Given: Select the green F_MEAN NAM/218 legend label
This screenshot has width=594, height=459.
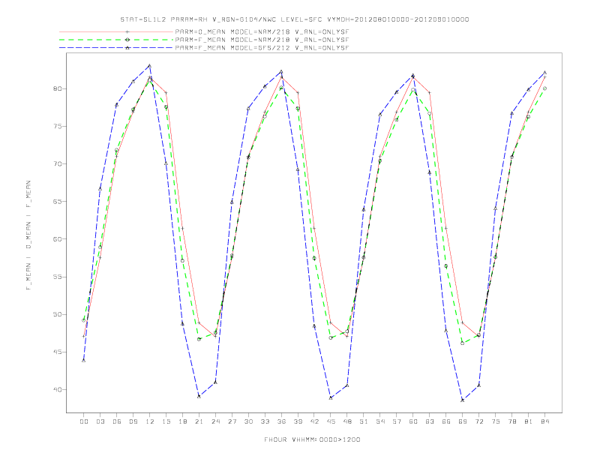Looking at the screenshot, I should point(262,40).
